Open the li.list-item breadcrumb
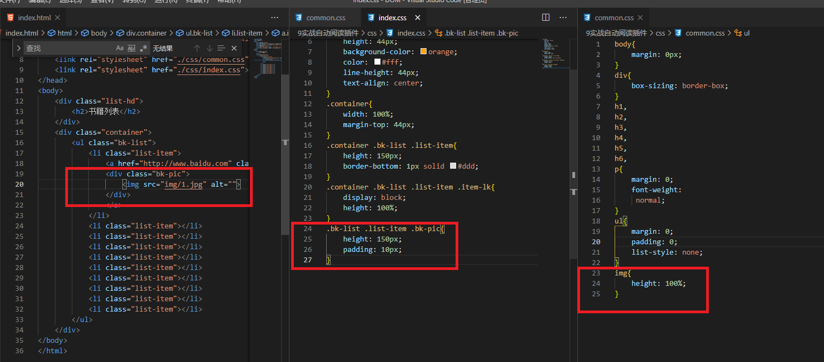824x362 pixels. [x=242, y=33]
